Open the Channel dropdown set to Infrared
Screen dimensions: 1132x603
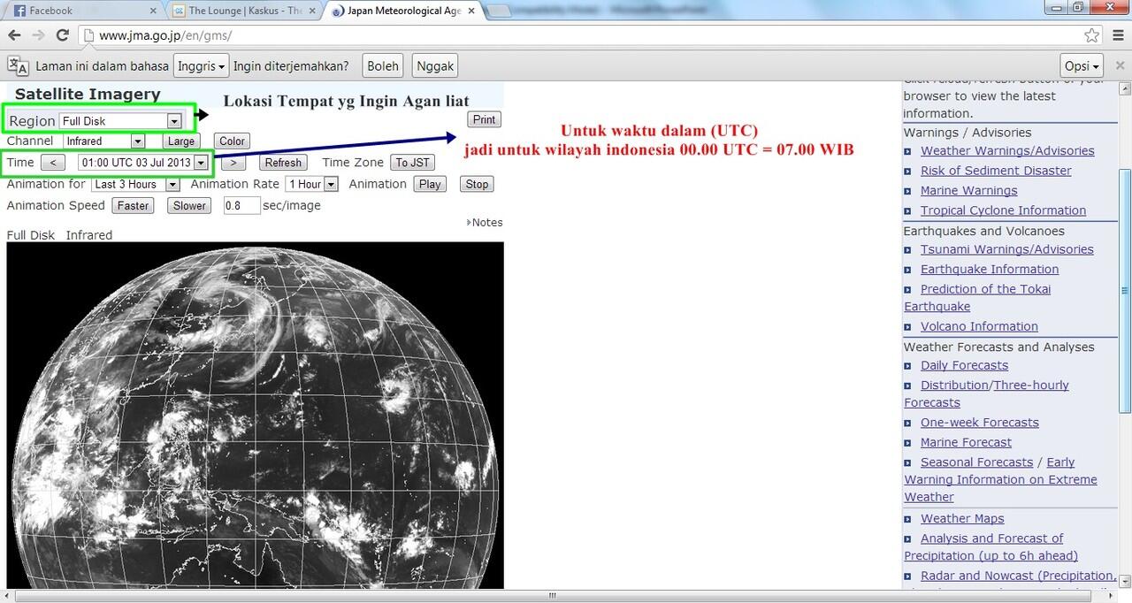point(104,141)
